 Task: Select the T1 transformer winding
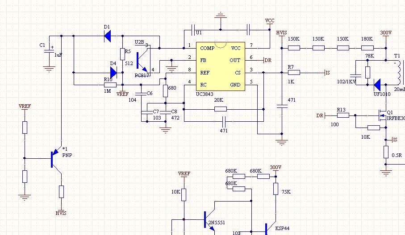pyautogui.click(x=397, y=72)
